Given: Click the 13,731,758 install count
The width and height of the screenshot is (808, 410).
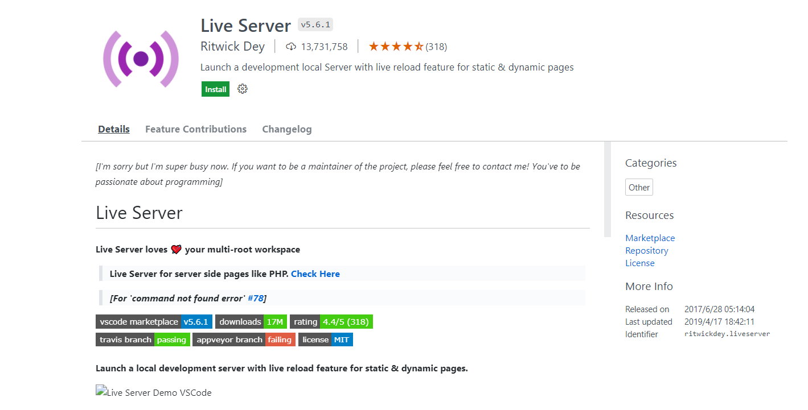Looking at the screenshot, I should tap(324, 47).
